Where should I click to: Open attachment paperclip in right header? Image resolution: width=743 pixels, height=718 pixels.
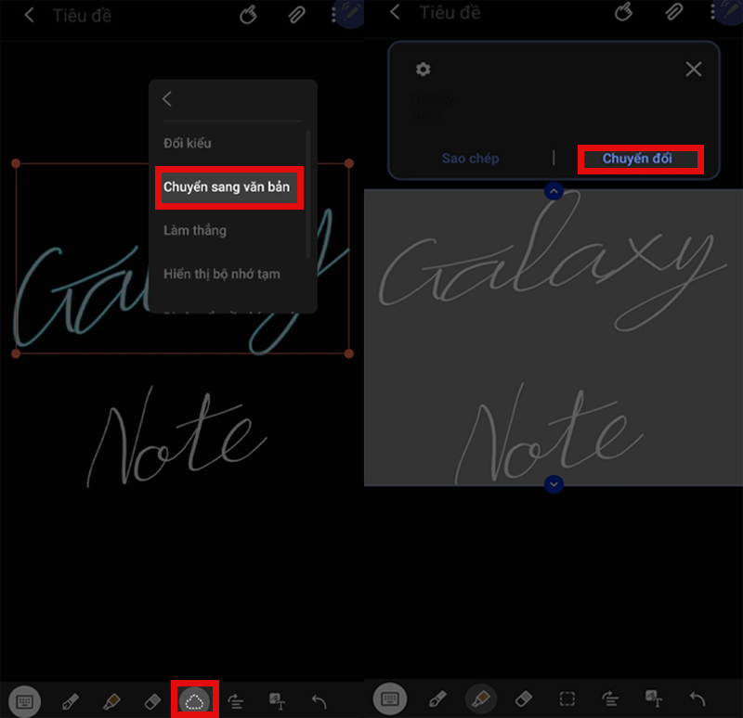tap(672, 12)
